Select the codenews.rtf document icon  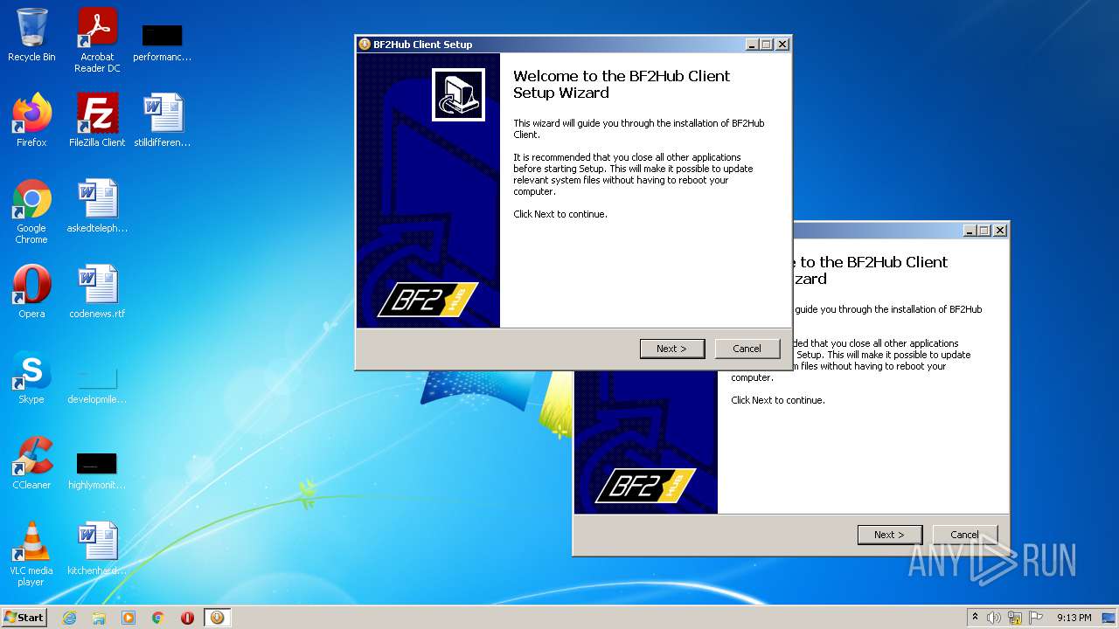pos(97,292)
